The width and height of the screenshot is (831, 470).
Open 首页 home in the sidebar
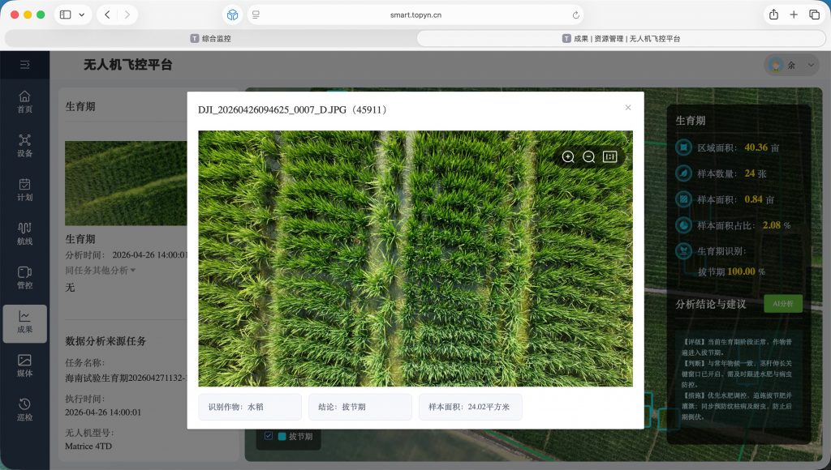pyautogui.click(x=25, y=101)
